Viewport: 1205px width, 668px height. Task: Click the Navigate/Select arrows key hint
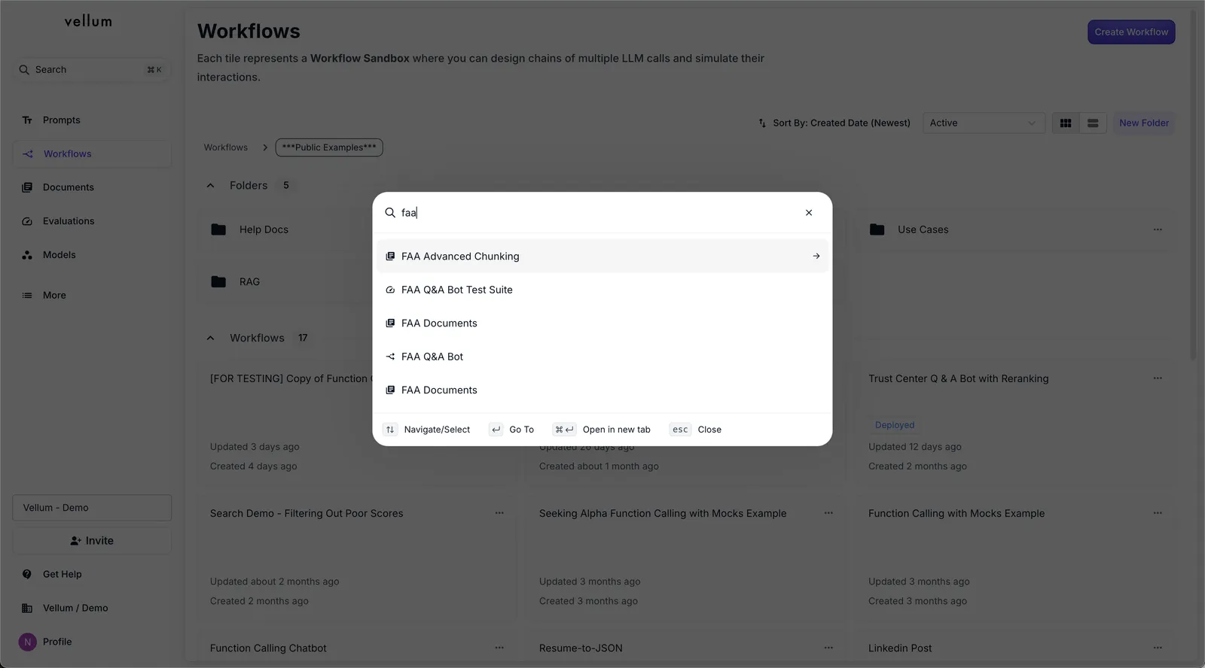[x=390, y=430]
